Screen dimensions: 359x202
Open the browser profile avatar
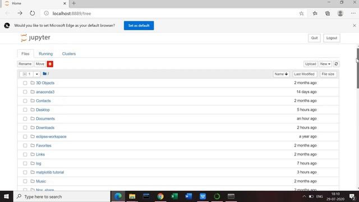pos(340,13)
